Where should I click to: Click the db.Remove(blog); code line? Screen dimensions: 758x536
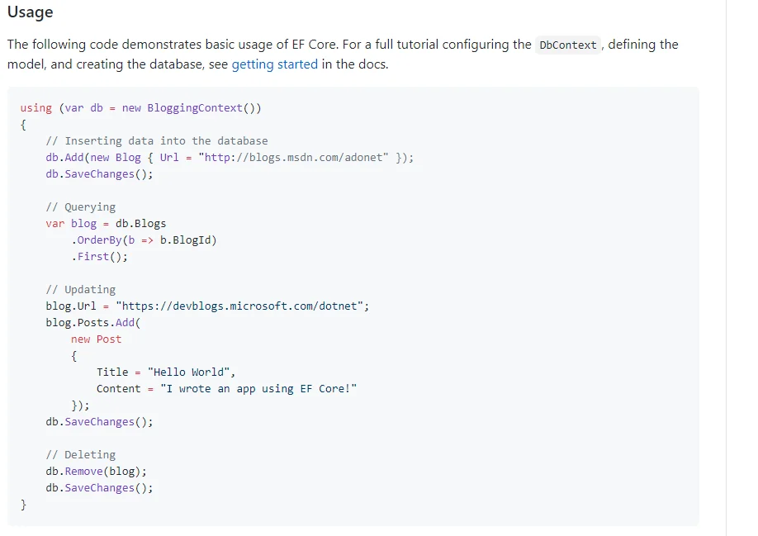point(96,472)
